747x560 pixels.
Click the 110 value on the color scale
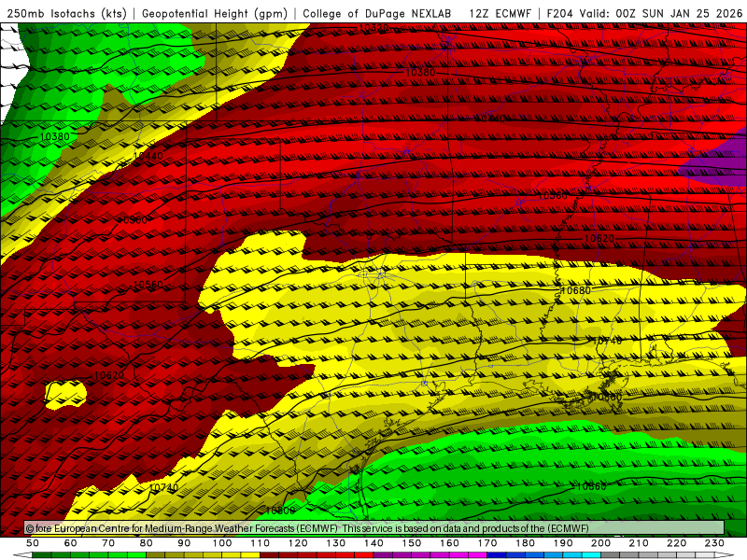(x=261, y=543)
